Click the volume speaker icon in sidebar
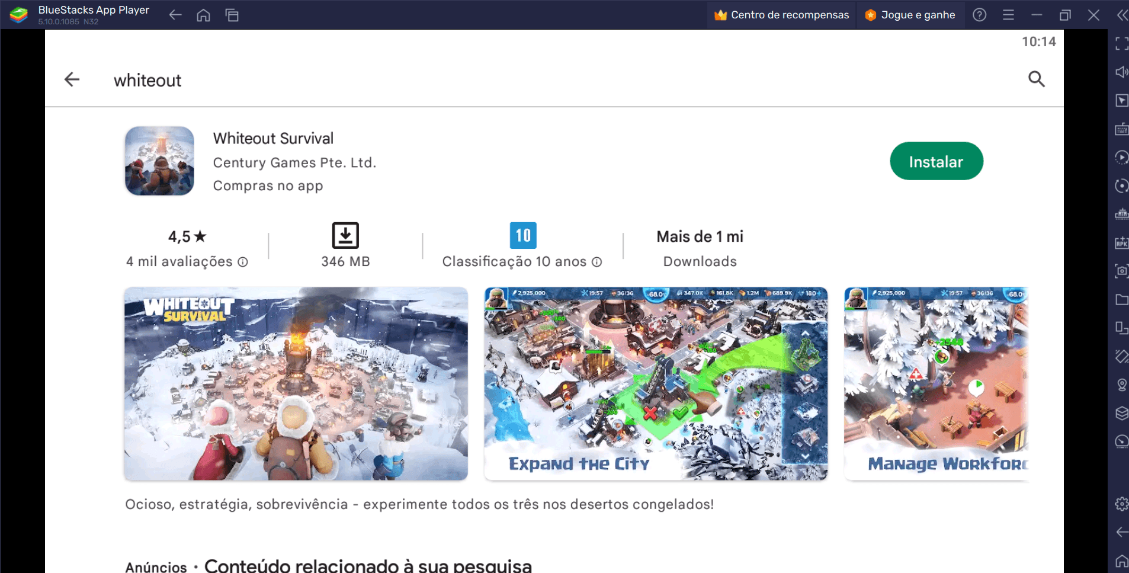Screen dimensions: 1129x573 tap(1121, 72)
